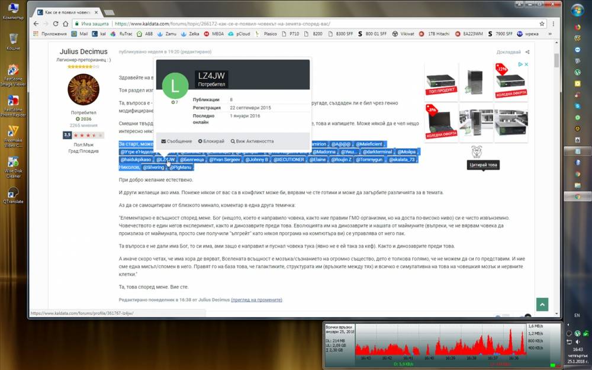Viewport: 592px width, 370px height.
Task: Go back with the browser back arrow
Action: tap(36, 24)
